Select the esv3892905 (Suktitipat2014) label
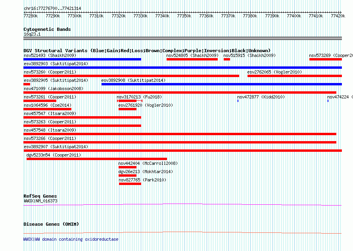The width and height of the screenshot is (353, 251). click(x=56, y=80)
